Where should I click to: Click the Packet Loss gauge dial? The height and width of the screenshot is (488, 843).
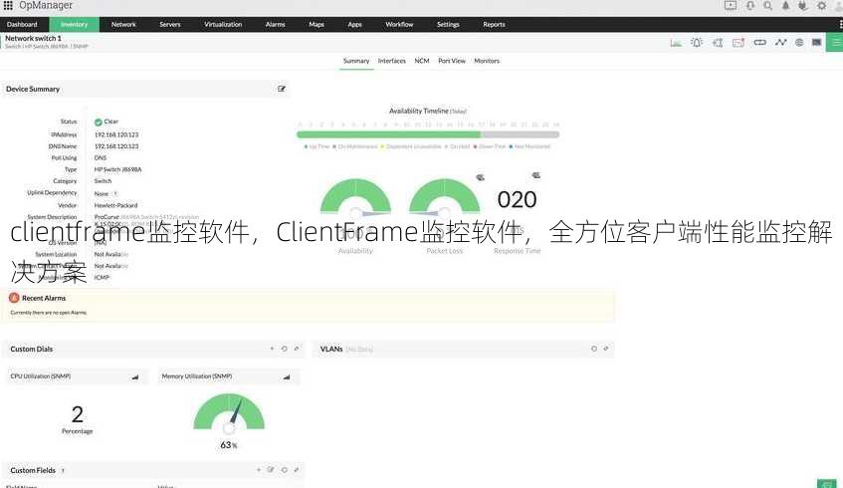[445, 197]
